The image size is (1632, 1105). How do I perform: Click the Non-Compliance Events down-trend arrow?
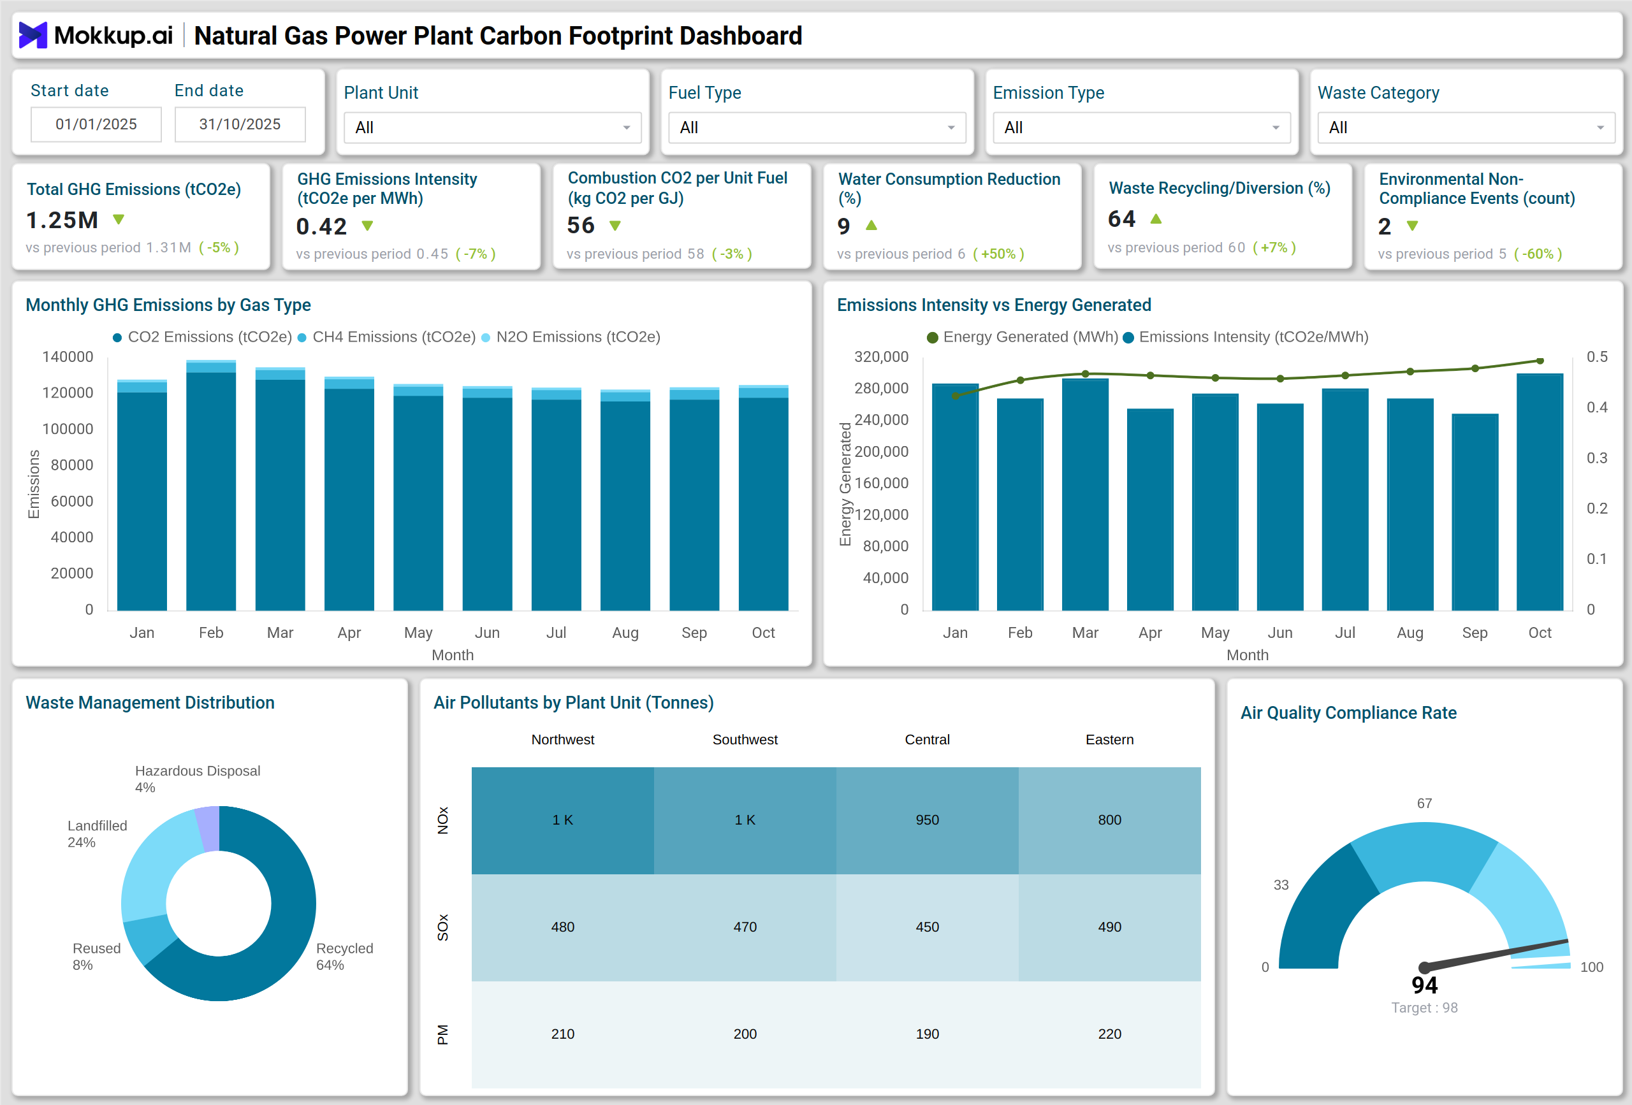coord(1412,226)
